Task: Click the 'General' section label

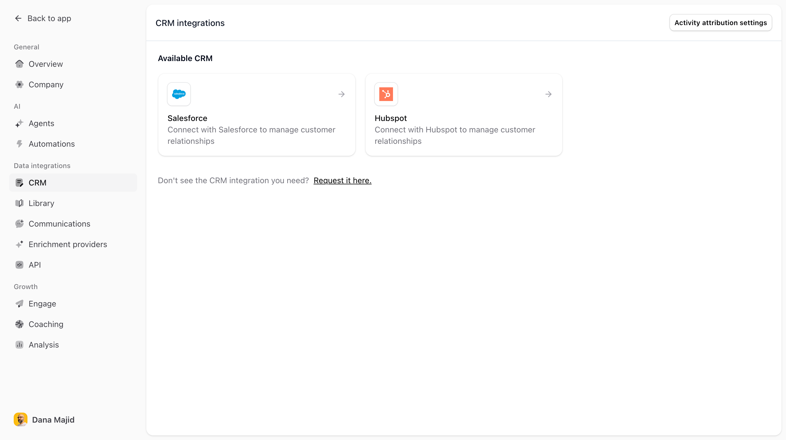Action: point(27,47)
